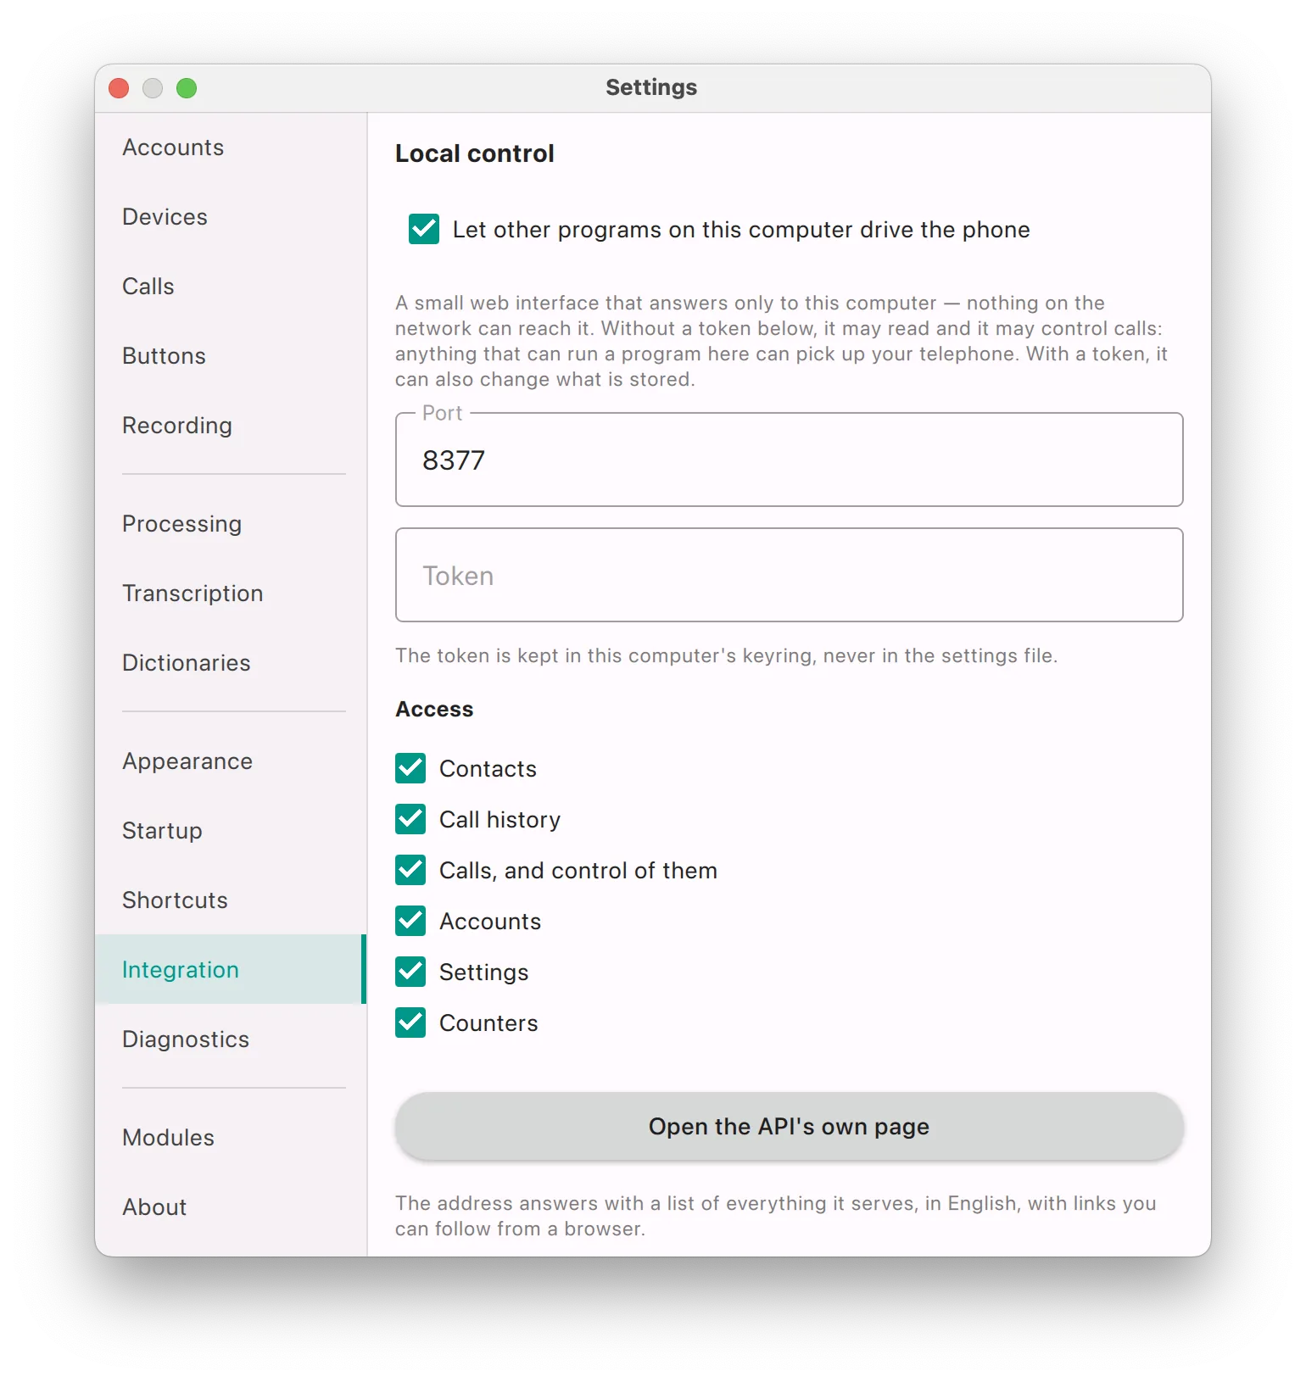
Task: Open the Buttons settings page
Action: pyautogui.click(x=231, y=356)
